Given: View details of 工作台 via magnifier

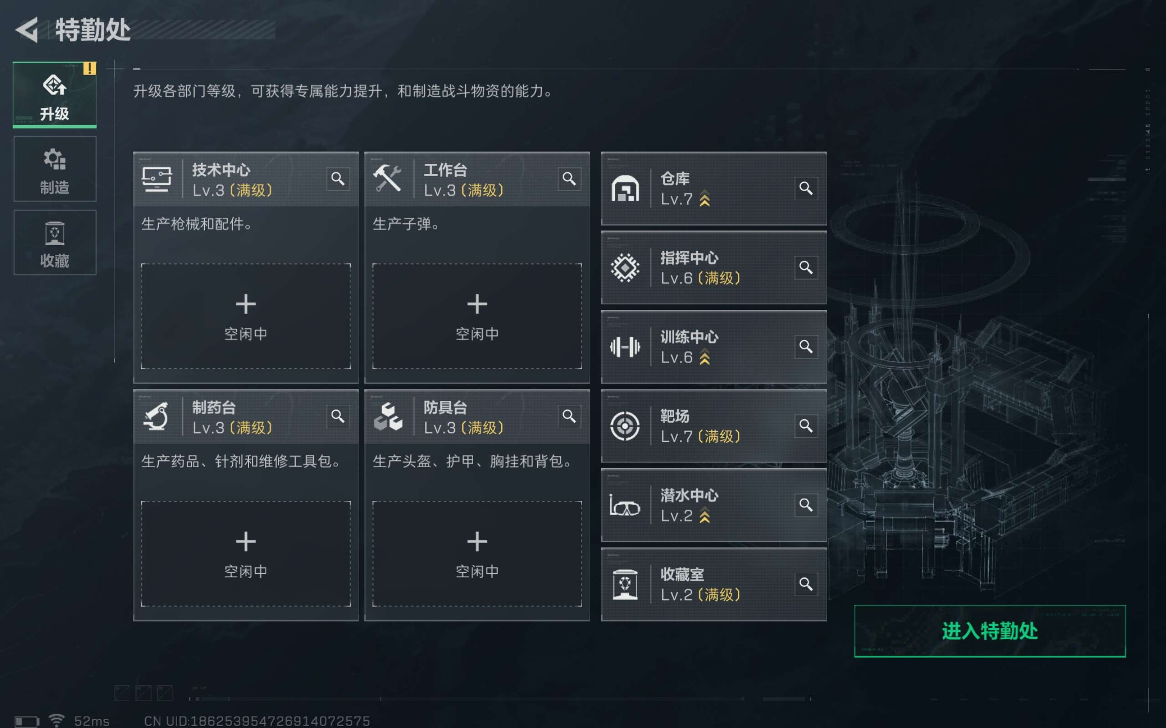Looking at the screenshot, I should pos(569,179).
